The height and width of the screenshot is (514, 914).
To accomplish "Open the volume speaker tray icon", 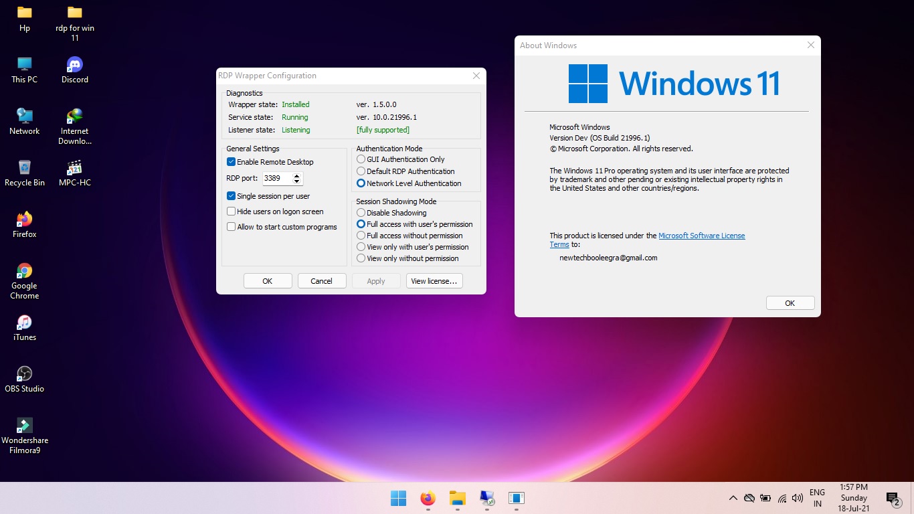I will (797, 498).
